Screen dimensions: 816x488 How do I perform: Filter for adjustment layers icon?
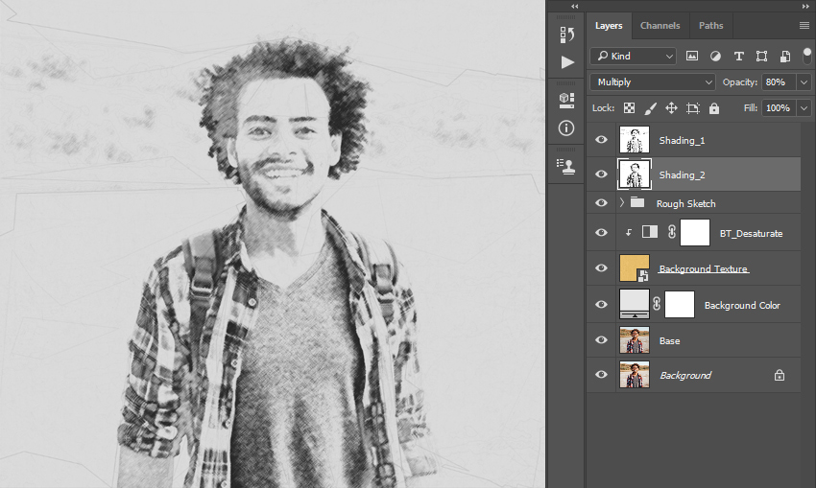[x=715, y=57]
